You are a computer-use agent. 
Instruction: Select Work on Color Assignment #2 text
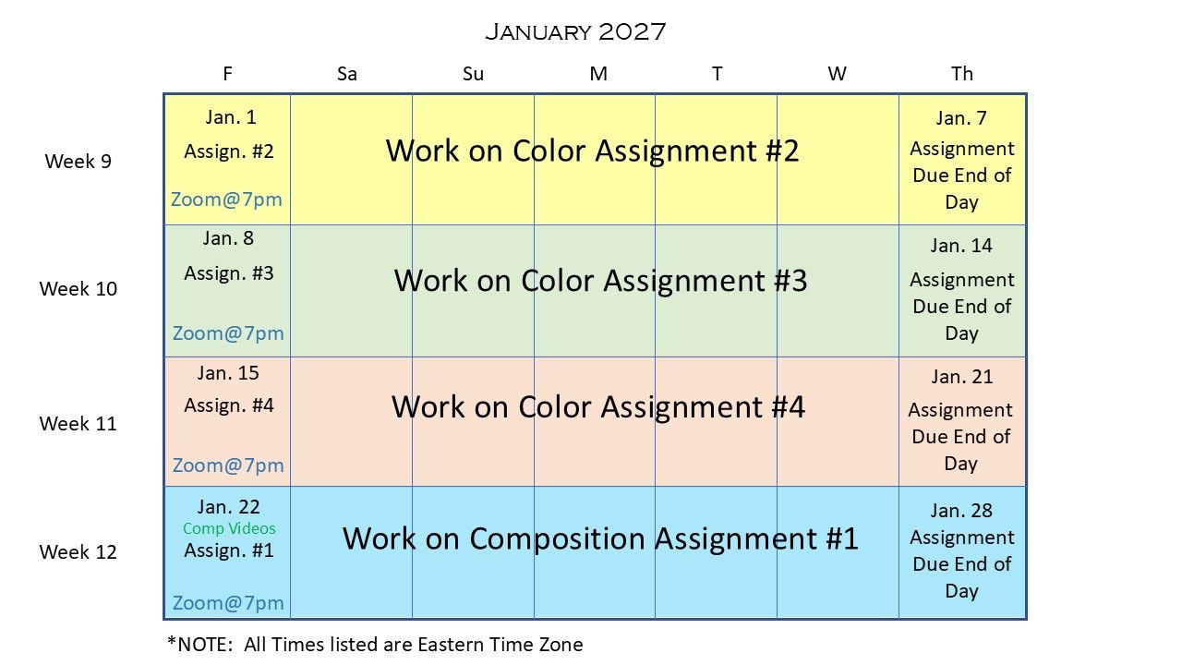click(x=592, y=150)
